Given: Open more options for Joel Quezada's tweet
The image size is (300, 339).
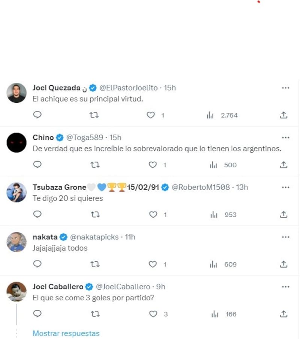Looking at the screenshot, I should (285, 88).
